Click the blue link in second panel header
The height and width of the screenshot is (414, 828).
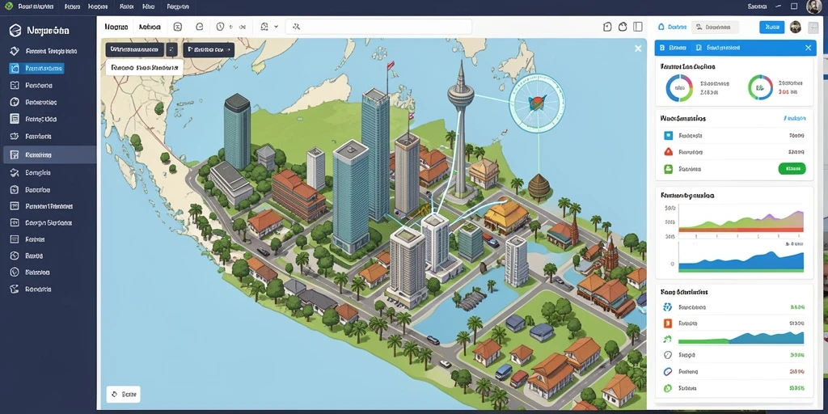point(795,119)
